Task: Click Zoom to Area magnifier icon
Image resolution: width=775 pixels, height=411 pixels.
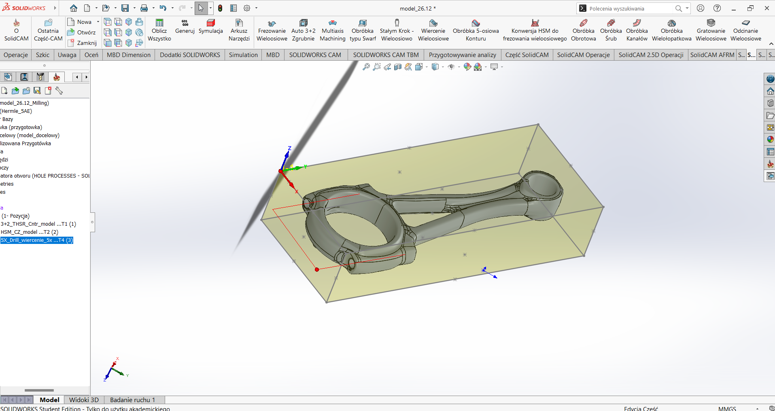Action: [377, 67]
